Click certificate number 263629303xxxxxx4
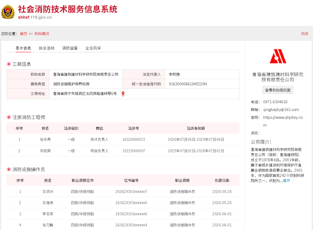 tap(131, 225)
